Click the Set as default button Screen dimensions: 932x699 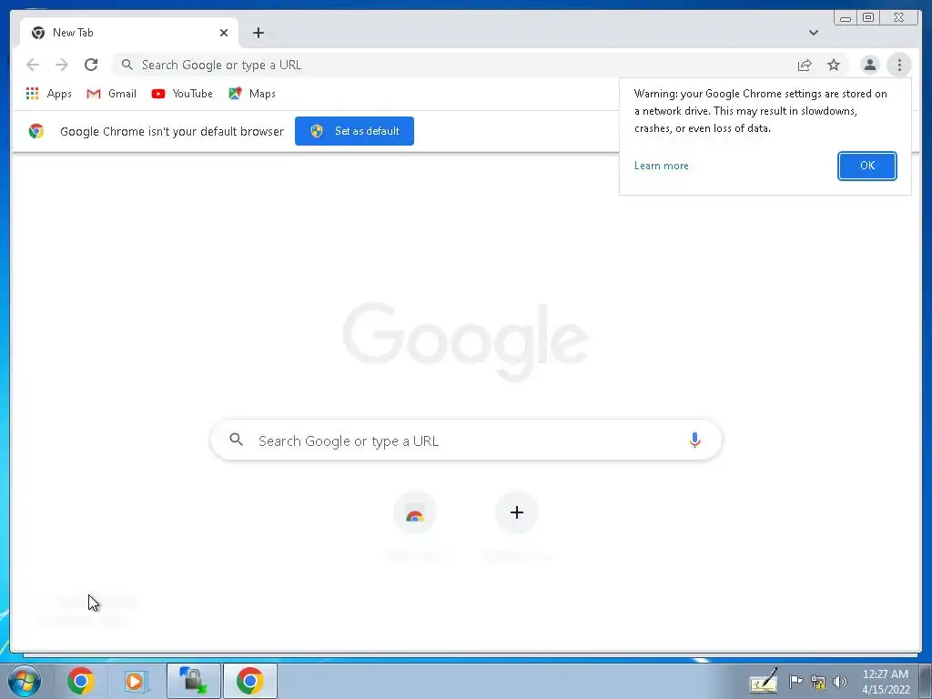pyautogui.click(x=354, y=131)
